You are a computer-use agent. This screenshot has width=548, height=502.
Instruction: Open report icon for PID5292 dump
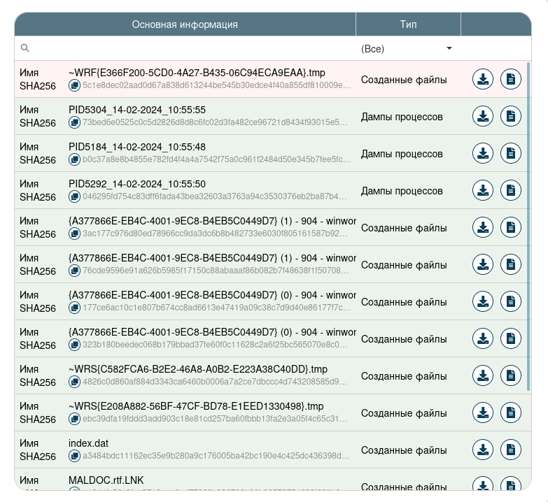[511, 190]
